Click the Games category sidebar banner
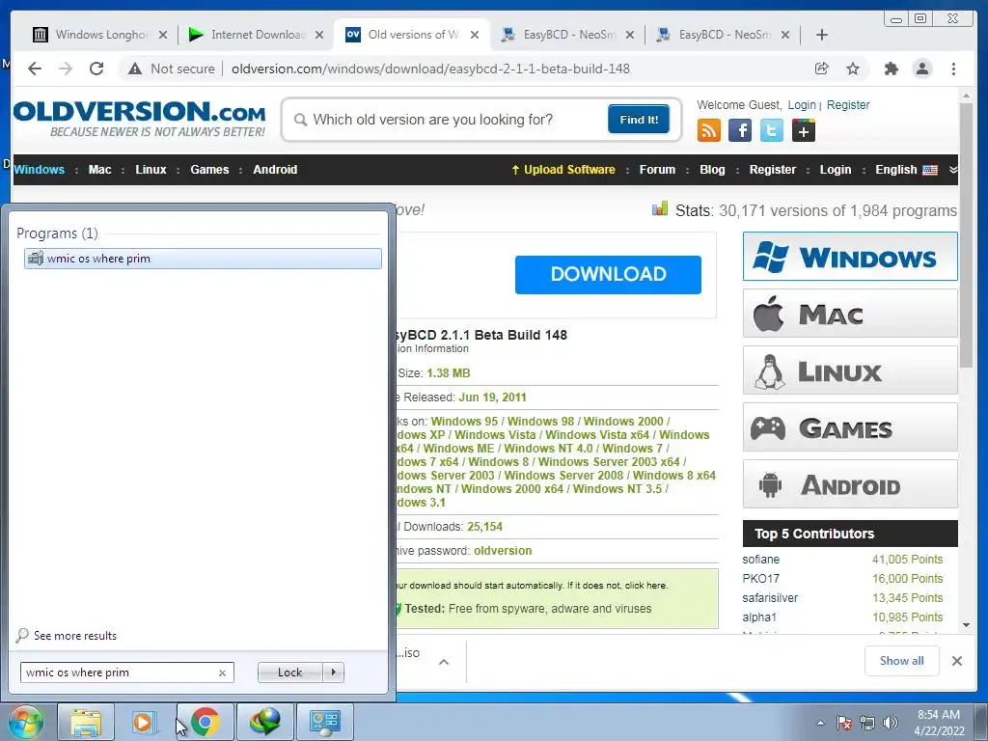Screen dimensions: 988x741 click(850, 427)
